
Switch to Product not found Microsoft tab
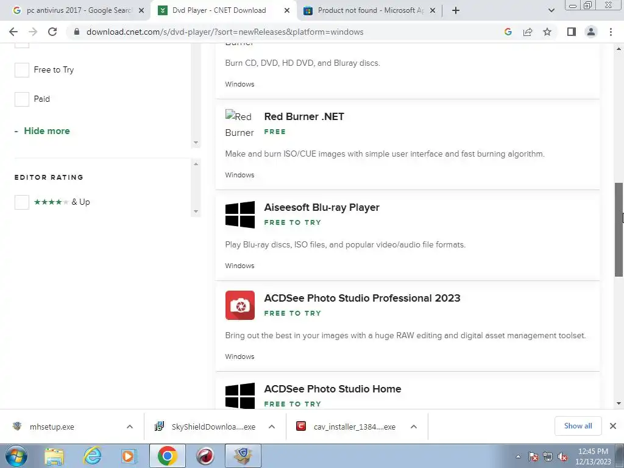(369, 10)
